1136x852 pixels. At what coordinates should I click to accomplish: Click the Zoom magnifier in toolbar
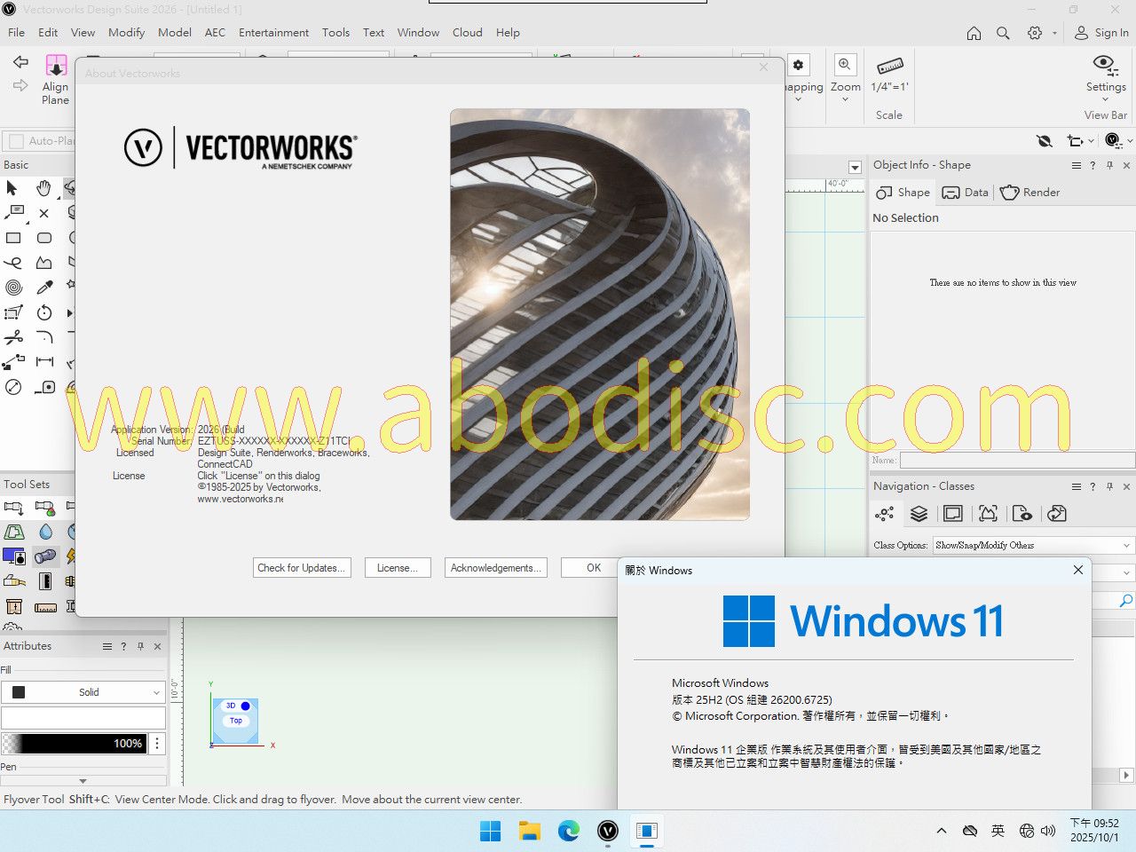[x=845, y=65]
